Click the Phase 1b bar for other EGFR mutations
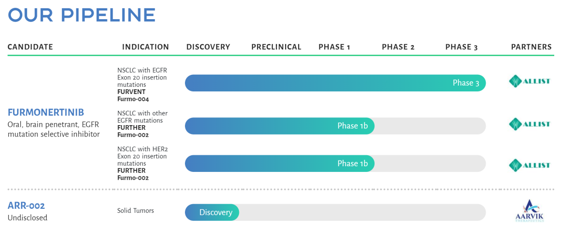 click(x=280, y=126)
